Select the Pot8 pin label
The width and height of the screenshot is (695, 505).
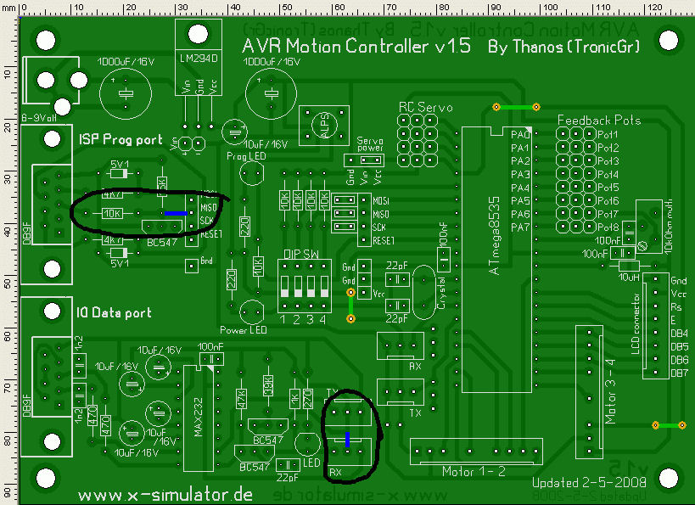(x=608, y=227)
